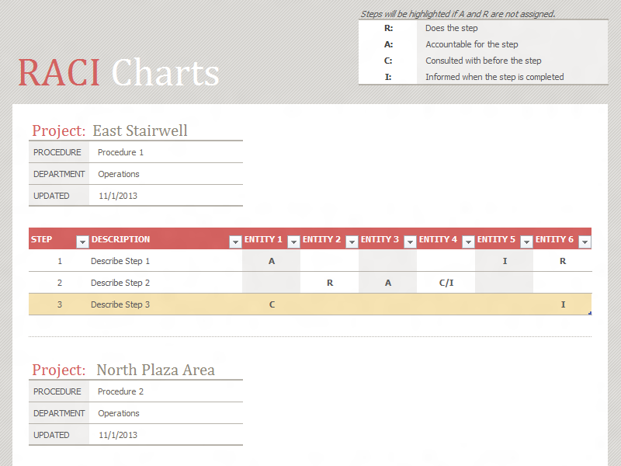Click the UPDATED label under East Stairwell
The image size is (621, 466).
coord(51,196)
